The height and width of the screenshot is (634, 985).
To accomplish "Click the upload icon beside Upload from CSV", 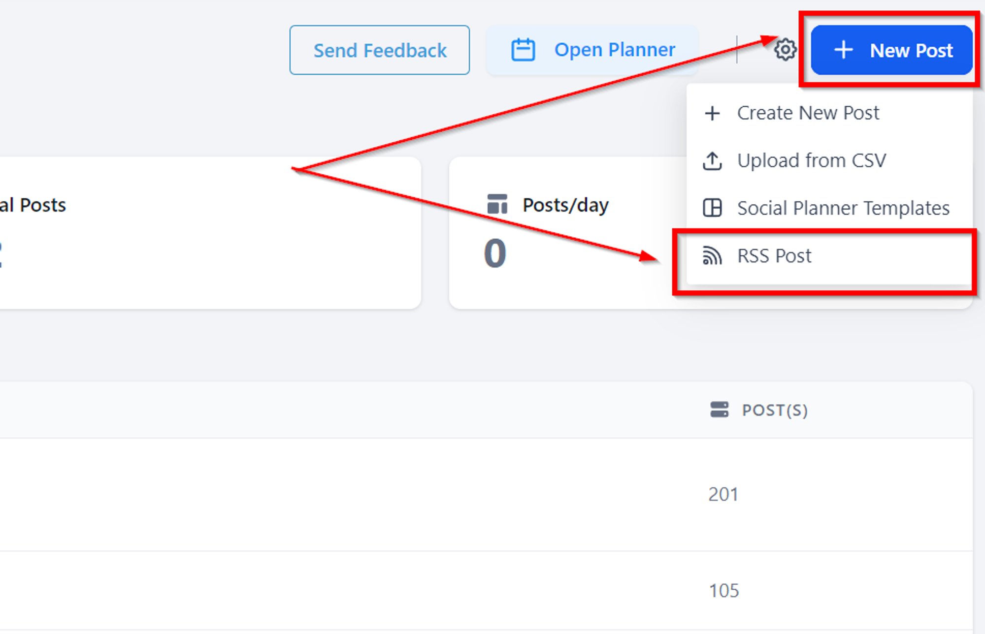I will pyautogui.click(x=712, y=160).
